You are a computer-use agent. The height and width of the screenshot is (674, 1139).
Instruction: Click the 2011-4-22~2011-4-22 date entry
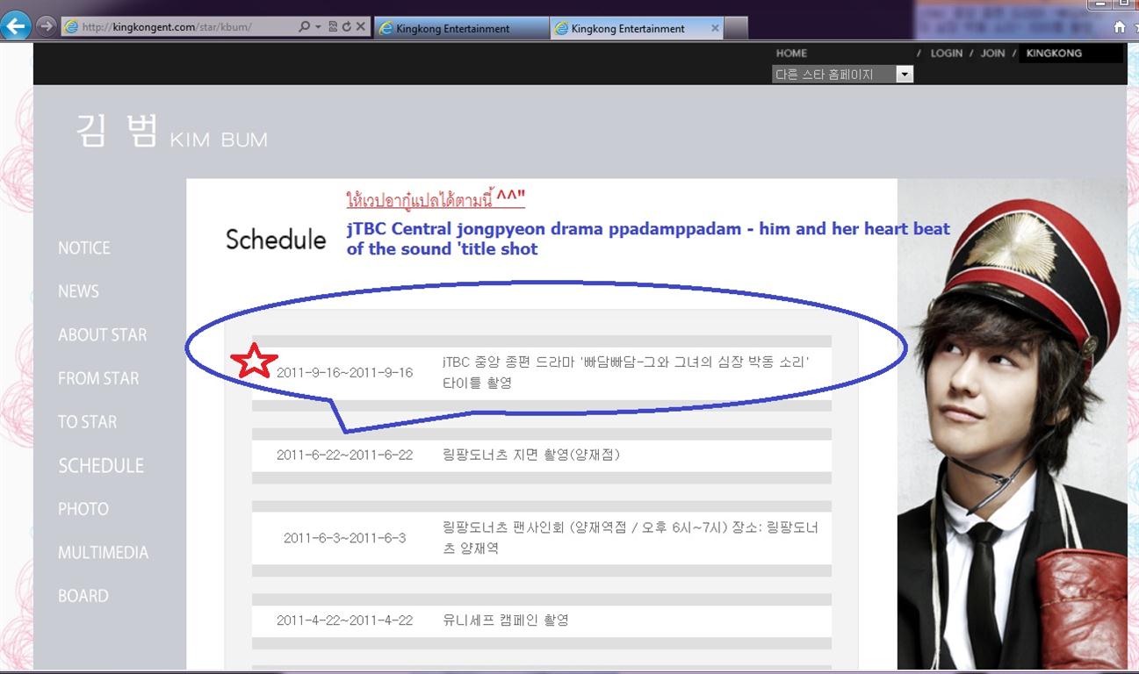(x=344, y=620)
